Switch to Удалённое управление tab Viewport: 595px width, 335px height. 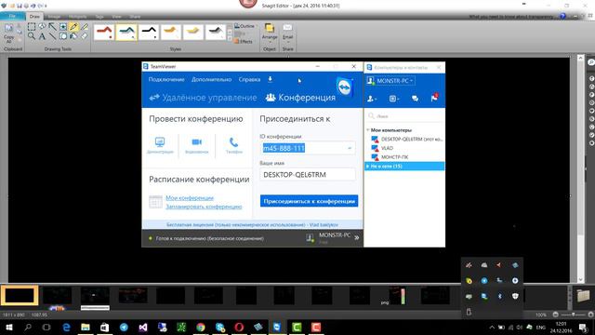click(203, 98)
